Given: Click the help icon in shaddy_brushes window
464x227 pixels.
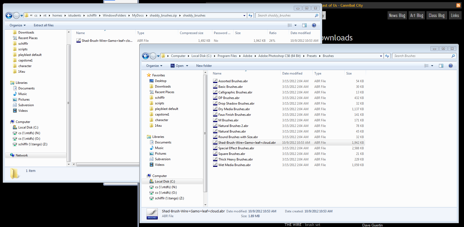Looking at the screenshot, I should click(314, 25).
